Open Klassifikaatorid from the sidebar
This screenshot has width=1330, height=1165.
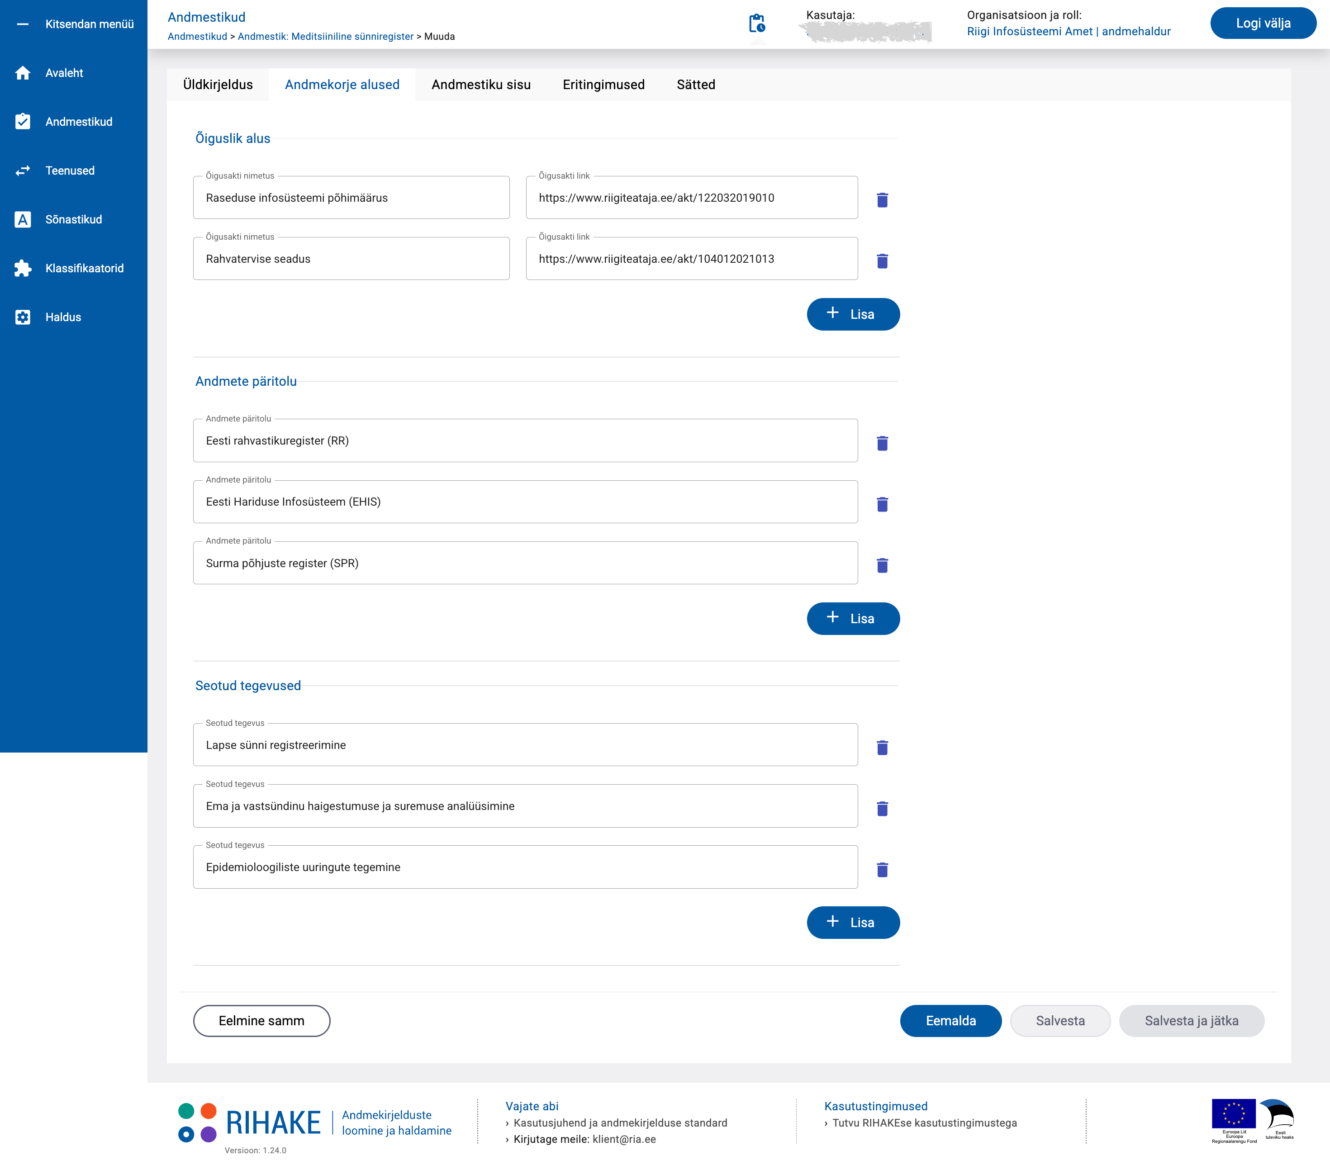coord(84,269)
